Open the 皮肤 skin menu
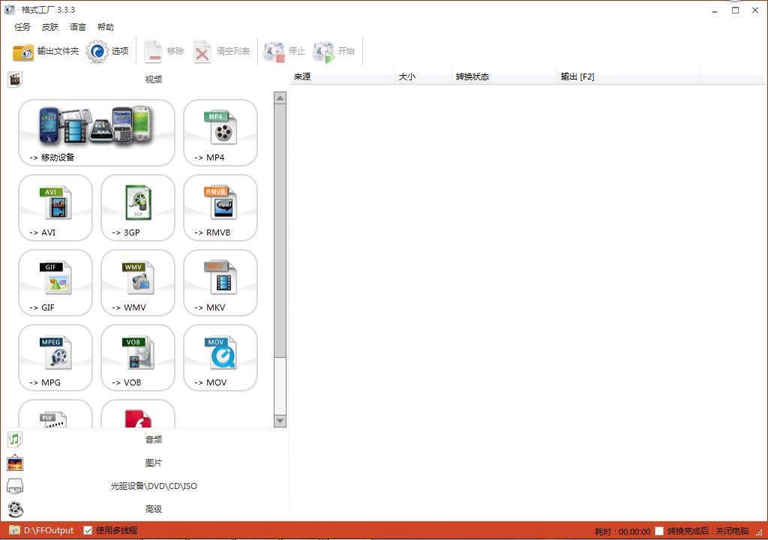This screenshot has height=540, width=768. pyautogui.click(x=50, y=27)
